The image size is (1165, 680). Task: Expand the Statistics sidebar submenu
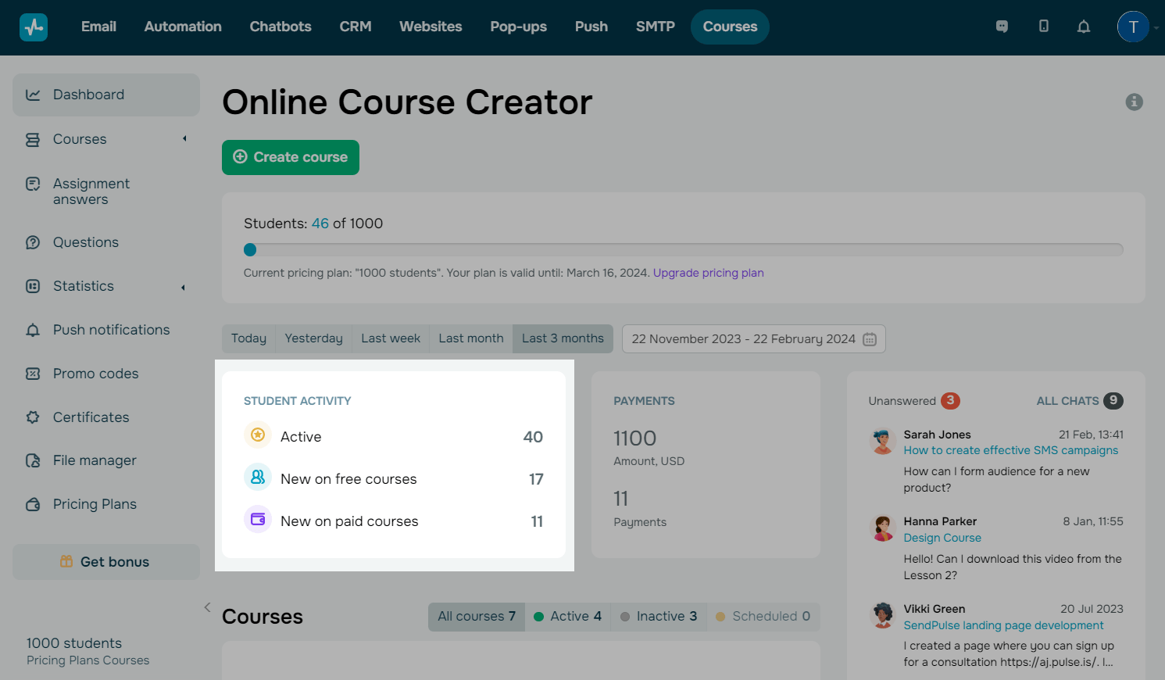(x=184, y=287)
